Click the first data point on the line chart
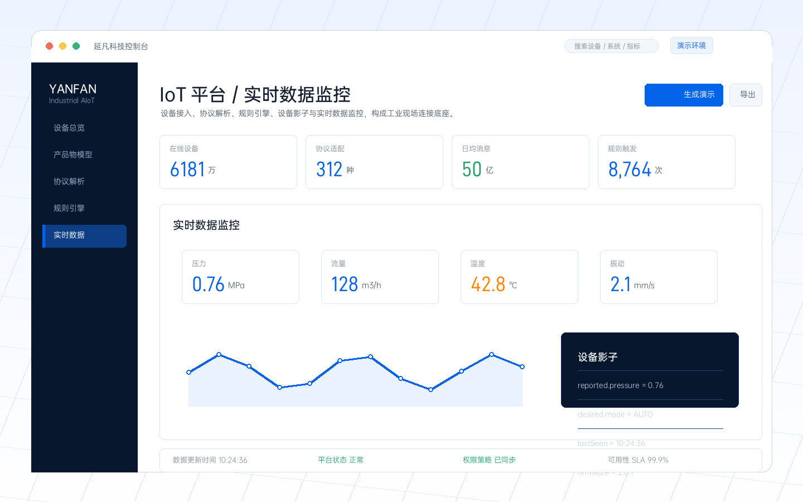This screenshot has width=803, height=502. 188,372
